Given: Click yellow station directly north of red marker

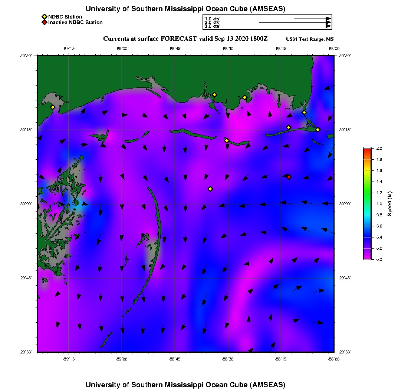Looking at the screenshot, I should 289,127.
